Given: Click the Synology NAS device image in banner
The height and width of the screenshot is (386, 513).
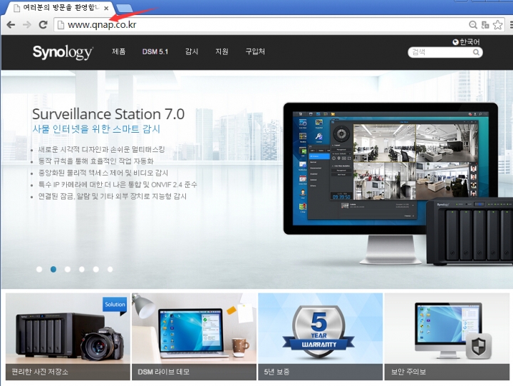Looking at the screenshot, I should [x=470, y=232].
